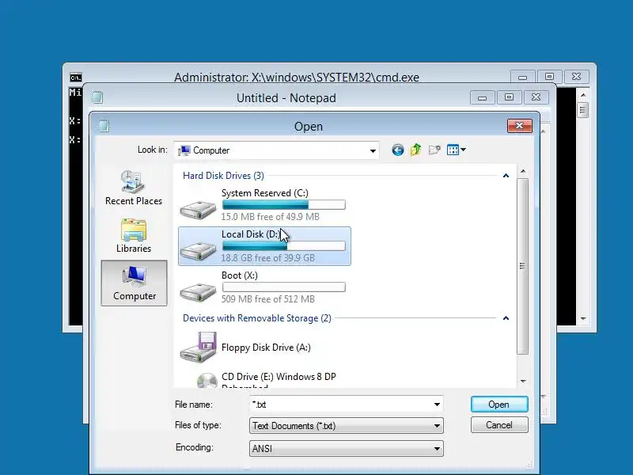633x475 pixels.
Task: Click the Notepad window's title bar icon
Action: point(97,97)
